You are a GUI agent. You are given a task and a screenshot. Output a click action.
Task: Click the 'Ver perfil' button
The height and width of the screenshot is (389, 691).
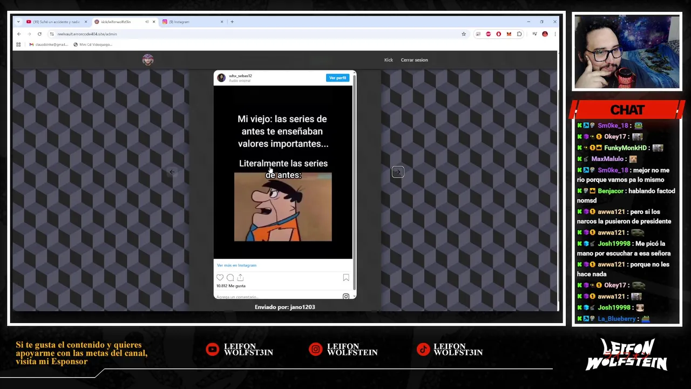pos(337,78)
